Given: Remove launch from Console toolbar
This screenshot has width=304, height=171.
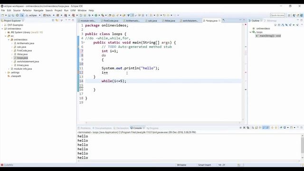Looking at the screenshot, I should tap(244, 128).
